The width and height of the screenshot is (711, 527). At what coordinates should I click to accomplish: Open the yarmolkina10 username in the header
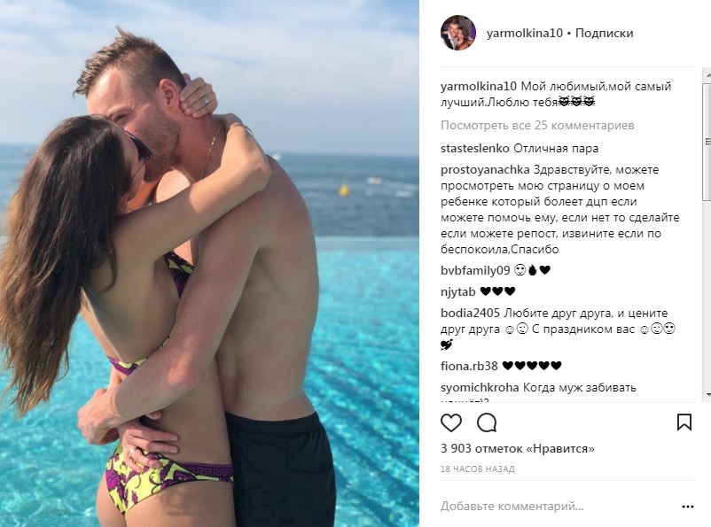pos(524,33)
